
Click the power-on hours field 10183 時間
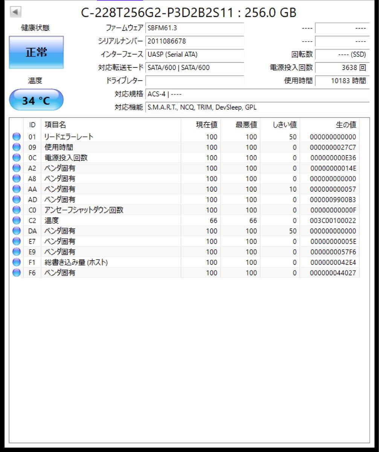point(342,81)
